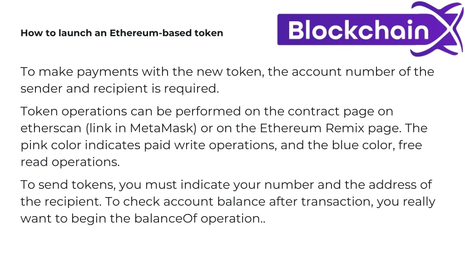Click the words new token in first paragraph
This screenshot has width=465, height=261.
click(x=230, y=72)
